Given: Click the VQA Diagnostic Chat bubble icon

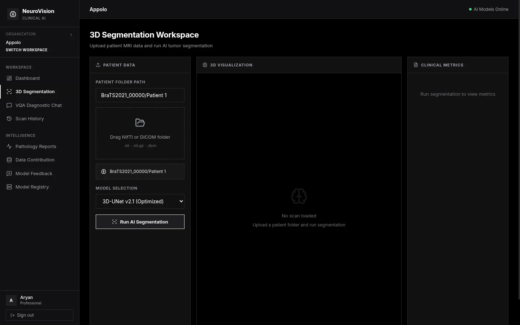Looking at the screenshot, I should pos(9,105).
